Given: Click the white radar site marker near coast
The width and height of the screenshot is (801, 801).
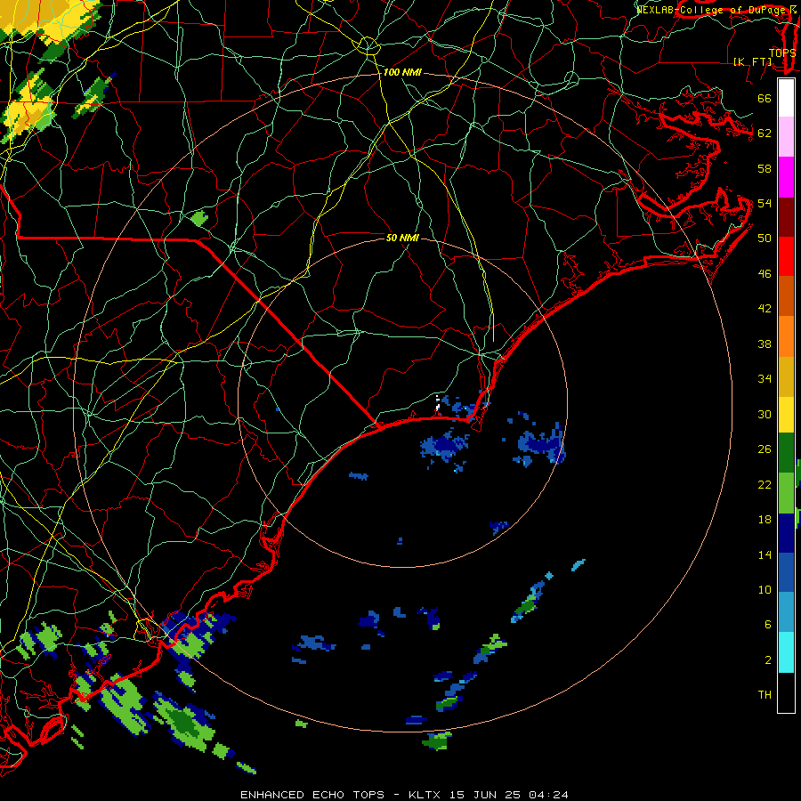Looking at the screenshot, I should click(x=438, y=403).
